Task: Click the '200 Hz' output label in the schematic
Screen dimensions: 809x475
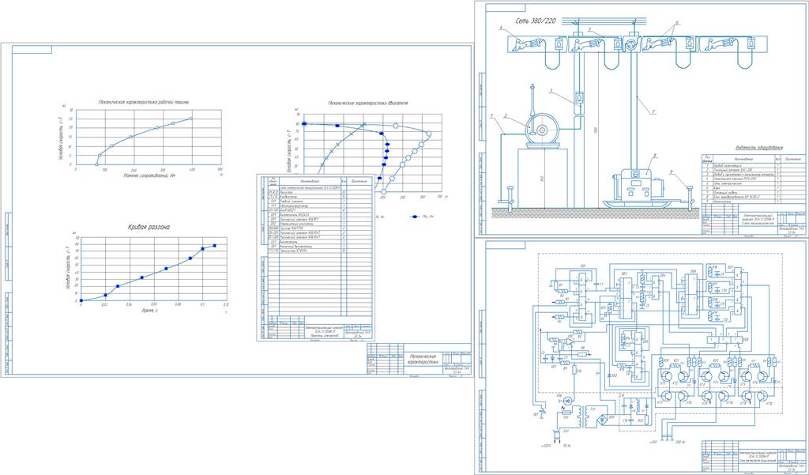Action: (x=679, y=442)
